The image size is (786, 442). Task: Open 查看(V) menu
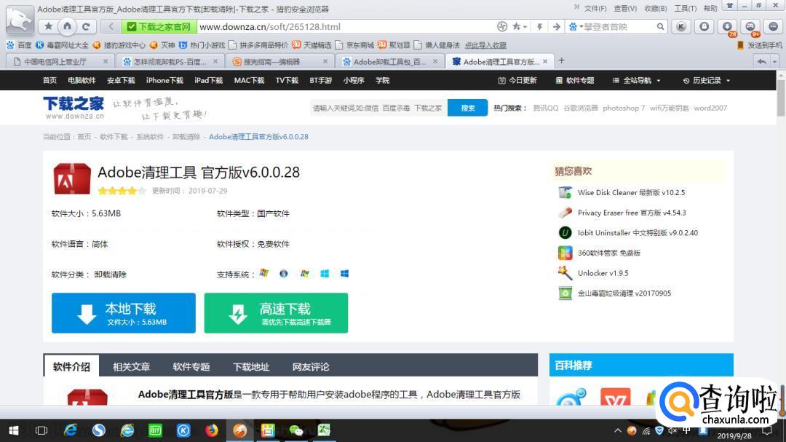[x=625, y=9]
